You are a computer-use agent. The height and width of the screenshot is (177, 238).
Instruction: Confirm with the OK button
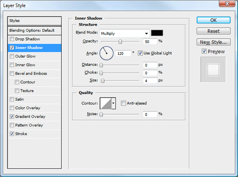pyautogui.click(x=213, y=20)
